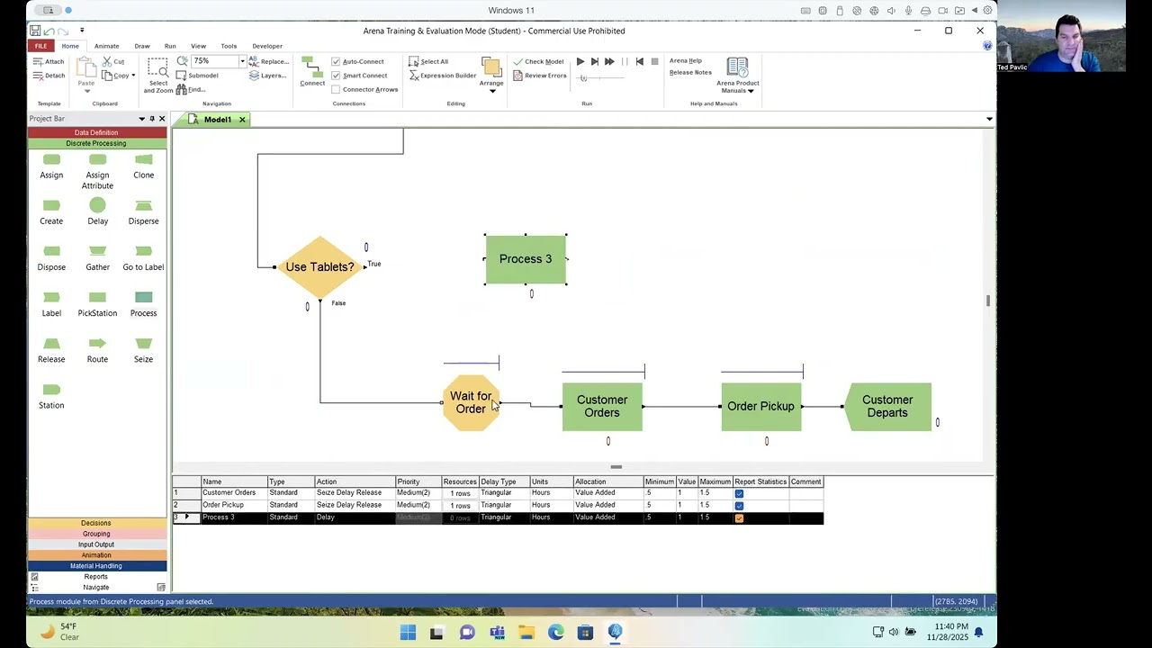Pick the Clone module
The width and height of the screenshot is (1152, 648).
click(143, 166)
